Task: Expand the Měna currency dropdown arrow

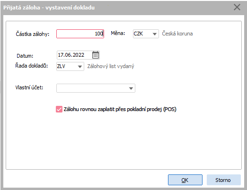Action: pyautogui.click(x=155, y=34)
